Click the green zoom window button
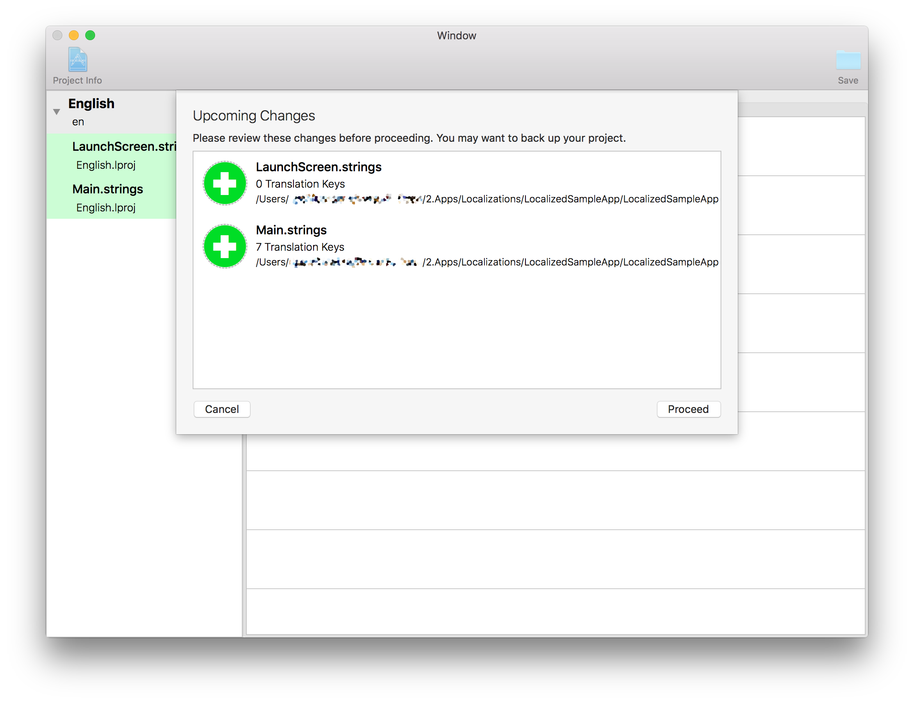914x703 pixels. [x=90, y=35]
